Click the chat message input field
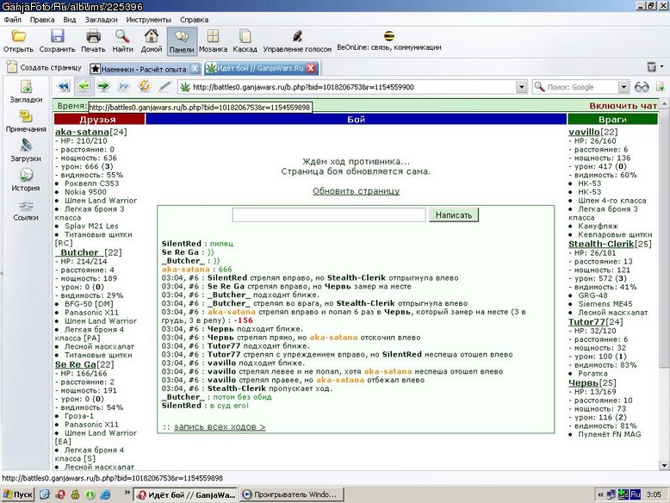Image resolution: width=670 pixels, height=503 pixels. [x=329, y=215]
